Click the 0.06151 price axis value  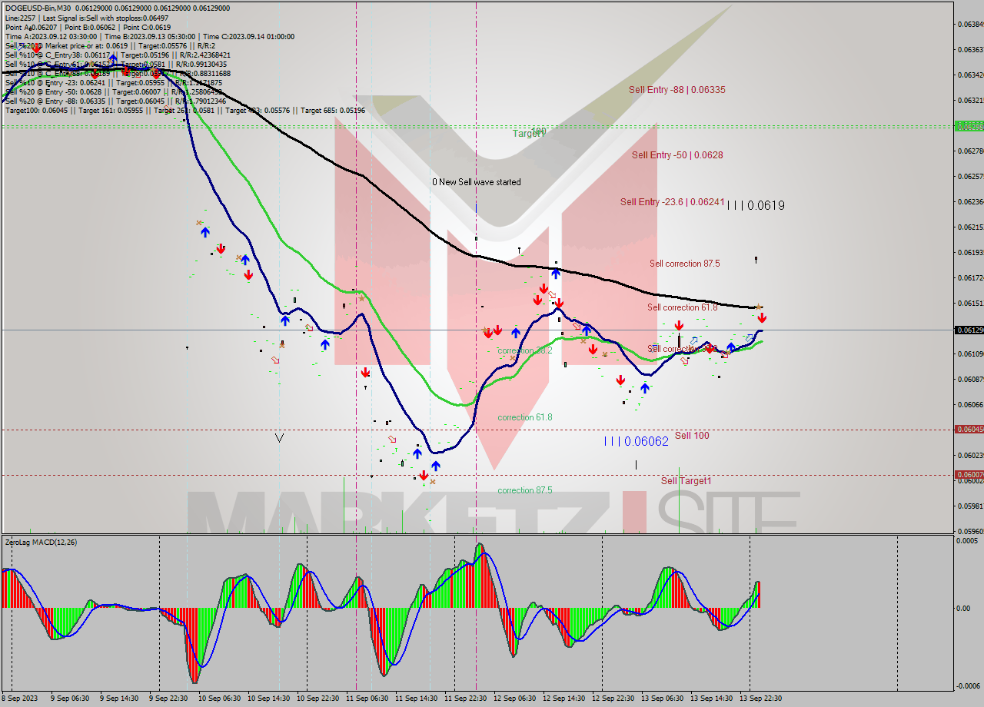[x=970, y=303]
